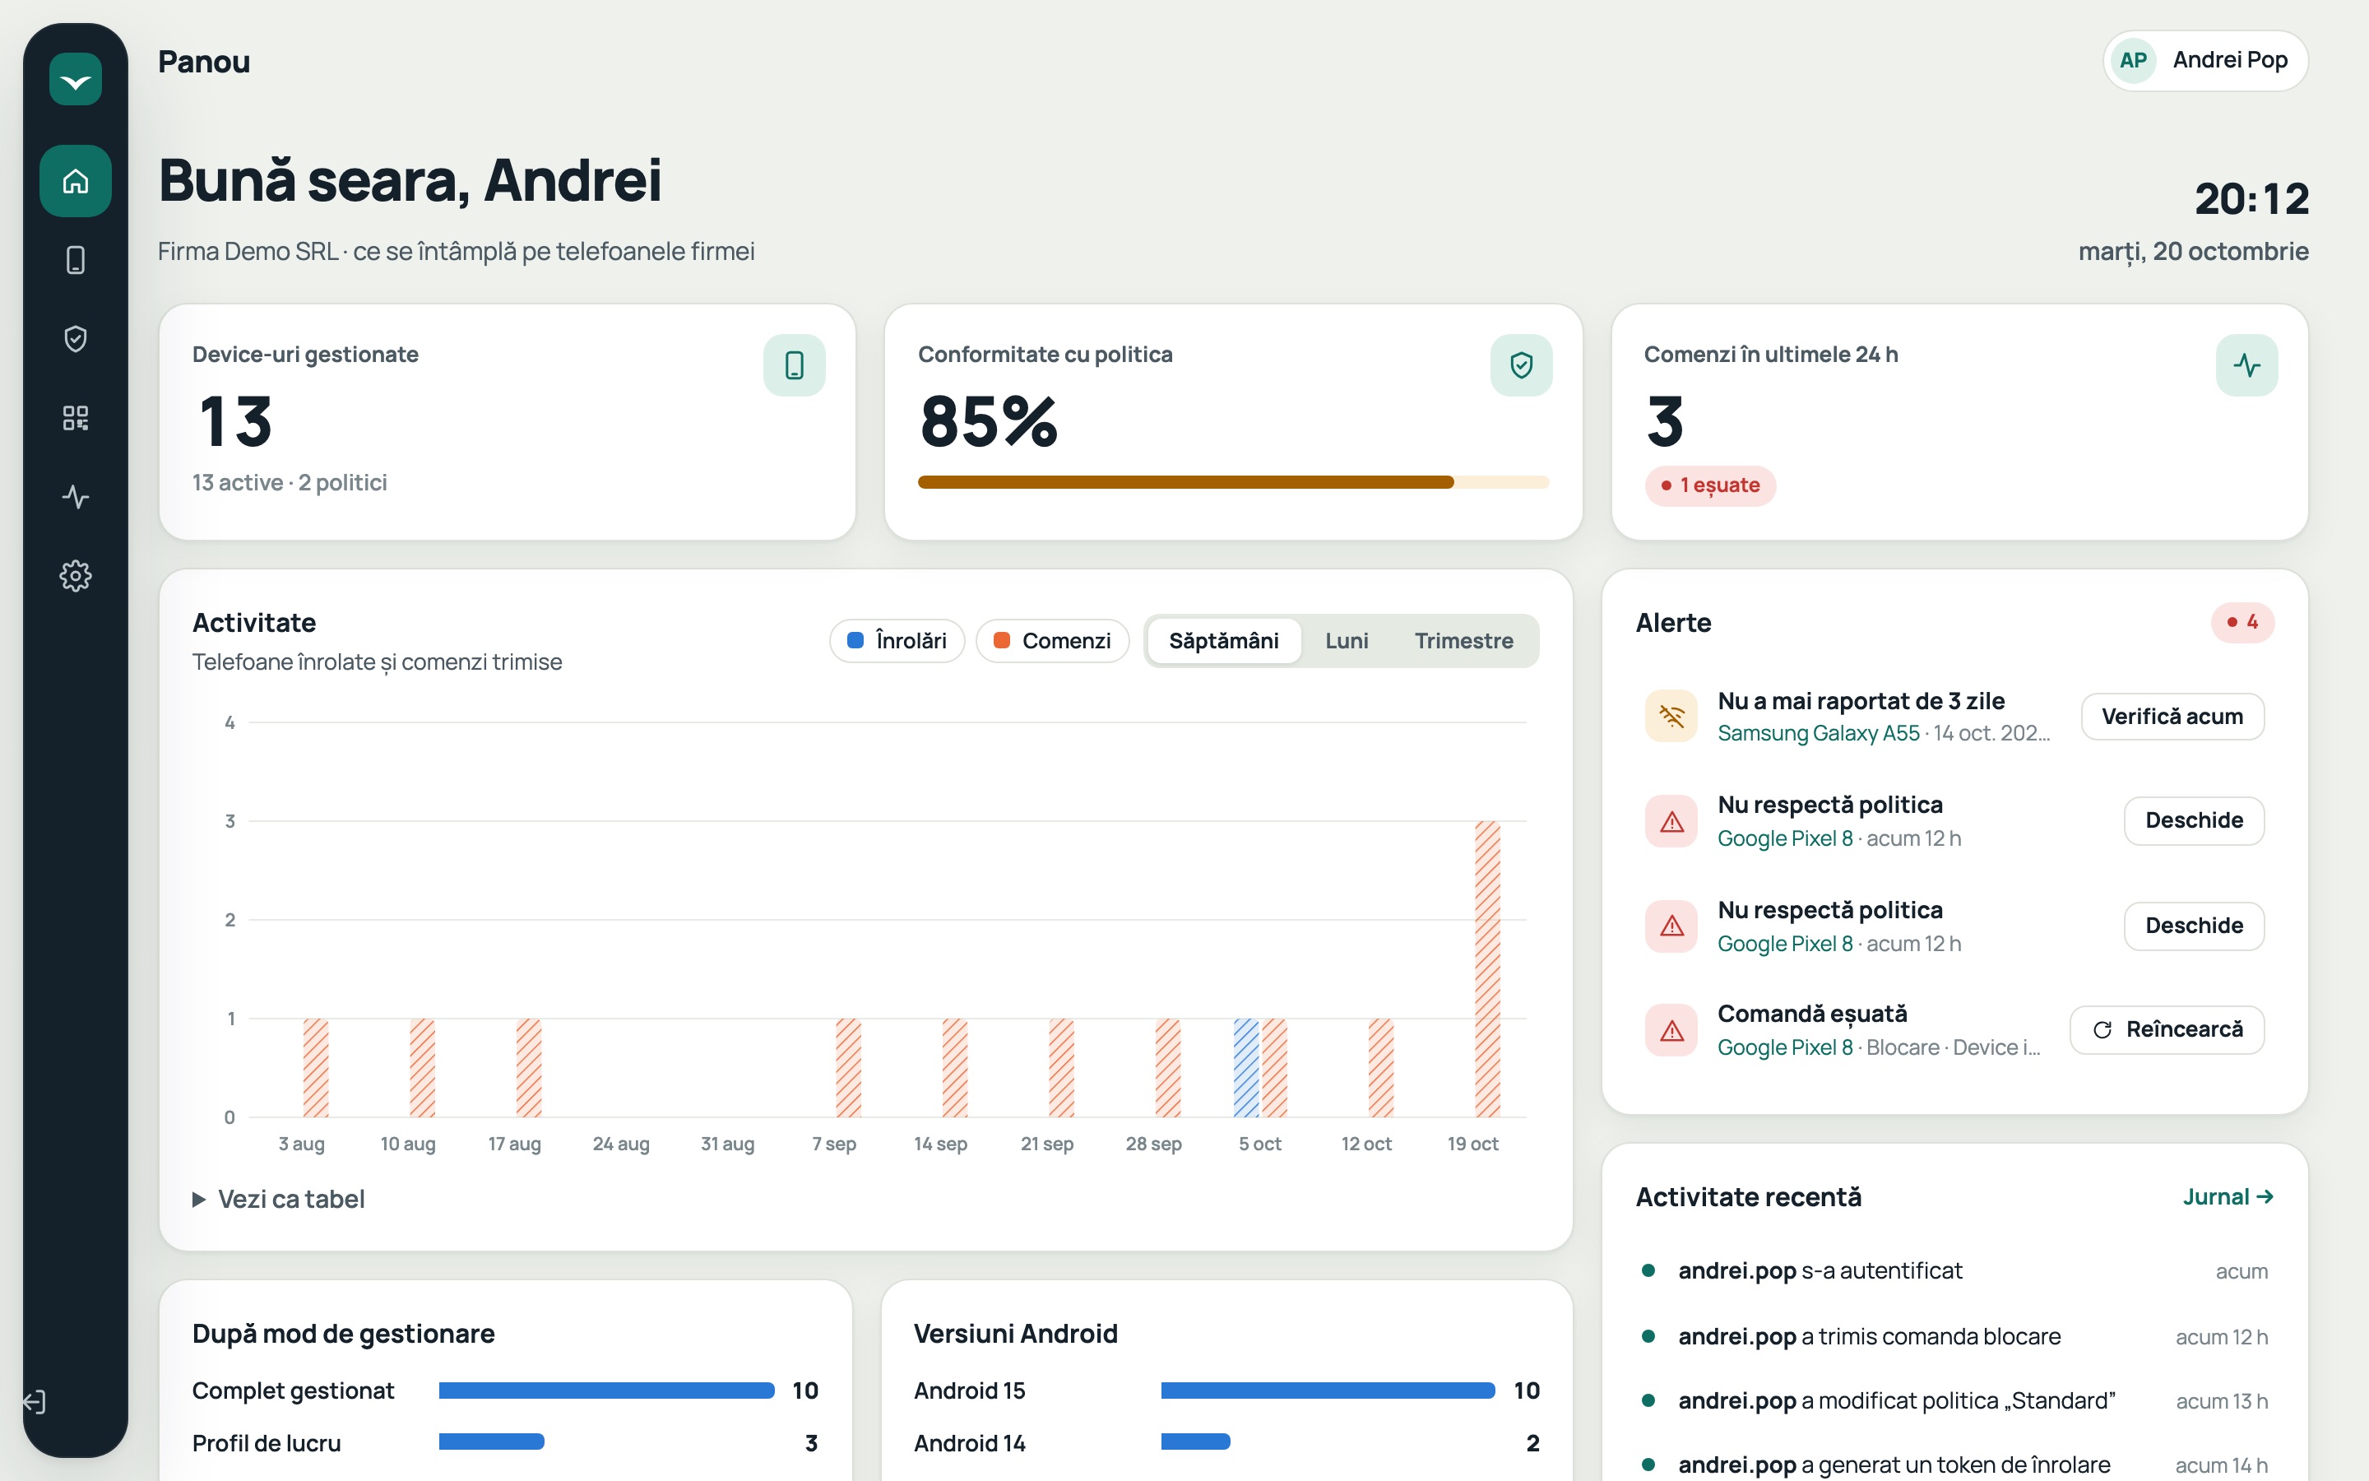Open the Activity pulse icon in sidebar

coord(76,497)
